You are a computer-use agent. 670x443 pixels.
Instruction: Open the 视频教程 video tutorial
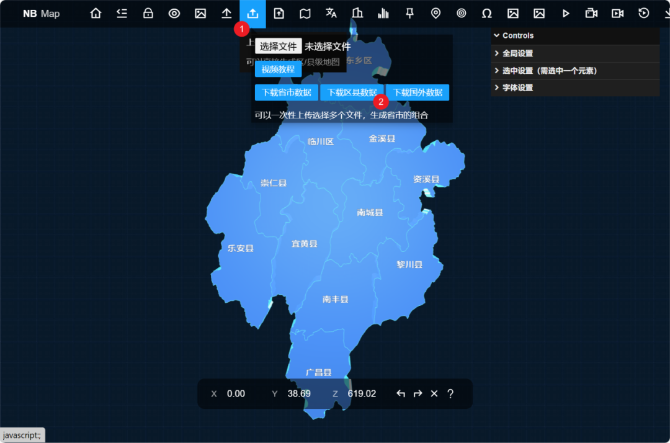tap(278, 69)
